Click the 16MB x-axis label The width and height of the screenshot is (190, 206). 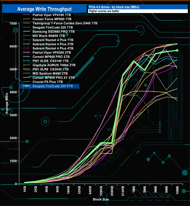[177, 190]
